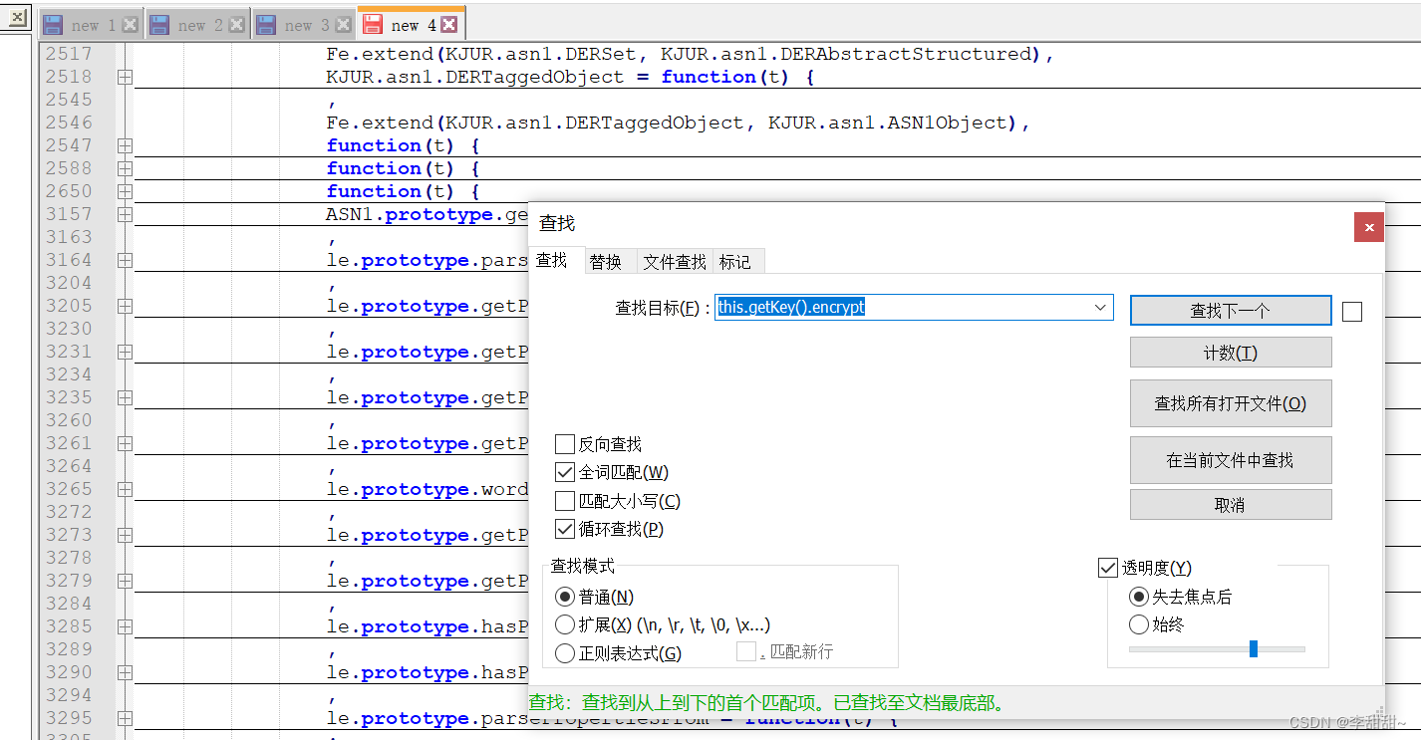Expand the fold marker at line 3164

pyautogui.click(x=125, y=260)
